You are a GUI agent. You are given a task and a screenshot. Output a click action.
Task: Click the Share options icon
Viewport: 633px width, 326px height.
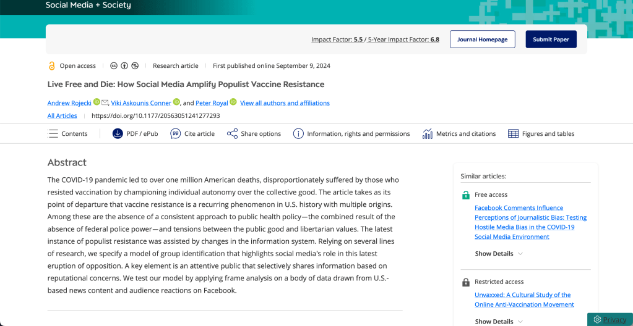[x=232, y=133]
